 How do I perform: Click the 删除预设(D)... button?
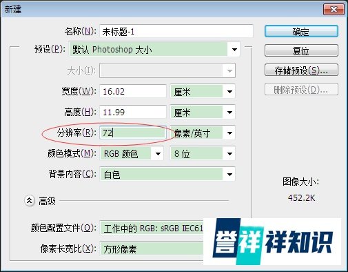(x=301, y=89)
